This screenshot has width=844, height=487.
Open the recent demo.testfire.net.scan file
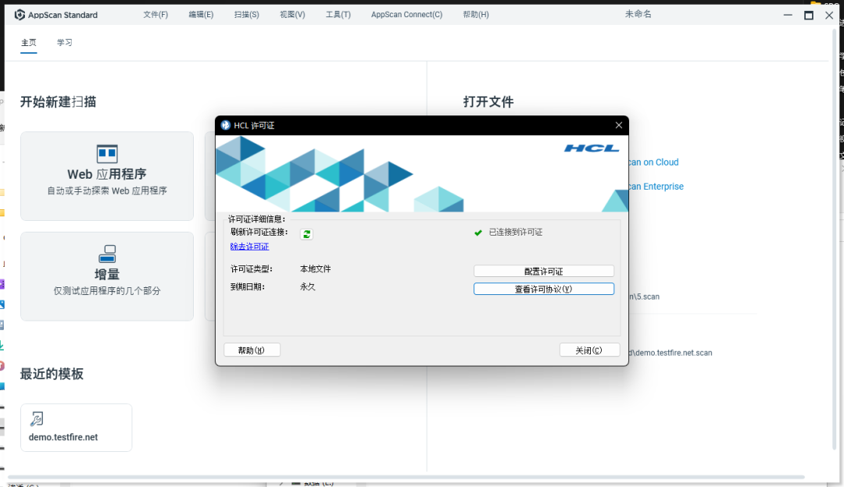click(x=671, y=353)
